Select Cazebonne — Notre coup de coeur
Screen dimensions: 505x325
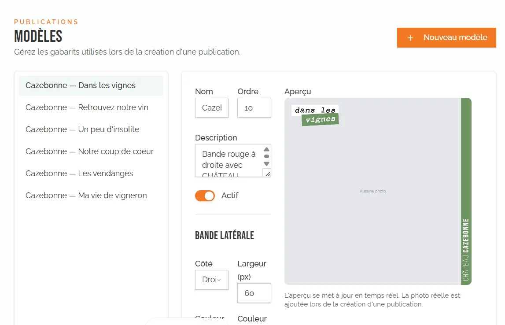[x=91, y=151]
